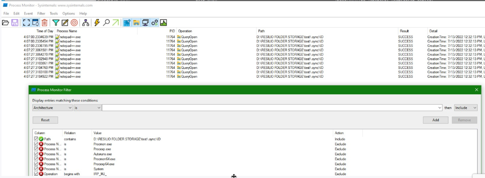
Task: Open the Filter funnel icon
Action: point(56,23)
